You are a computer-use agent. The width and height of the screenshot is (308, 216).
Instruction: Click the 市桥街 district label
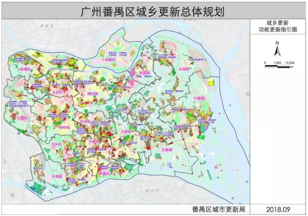tap(94, 141)
